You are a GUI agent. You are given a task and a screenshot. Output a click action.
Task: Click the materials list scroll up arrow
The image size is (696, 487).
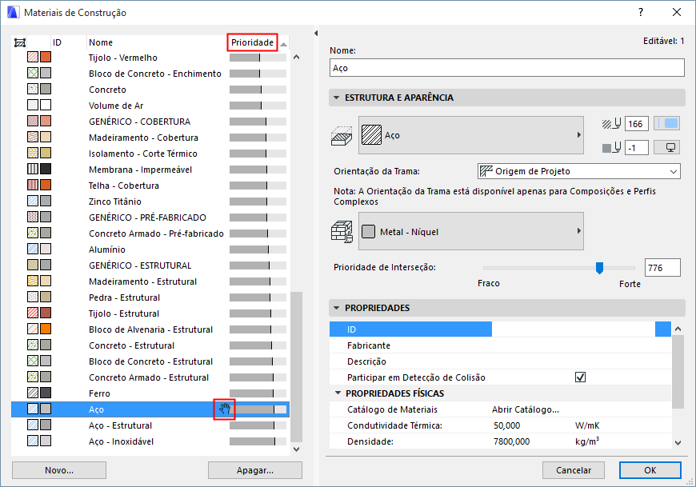297,57
